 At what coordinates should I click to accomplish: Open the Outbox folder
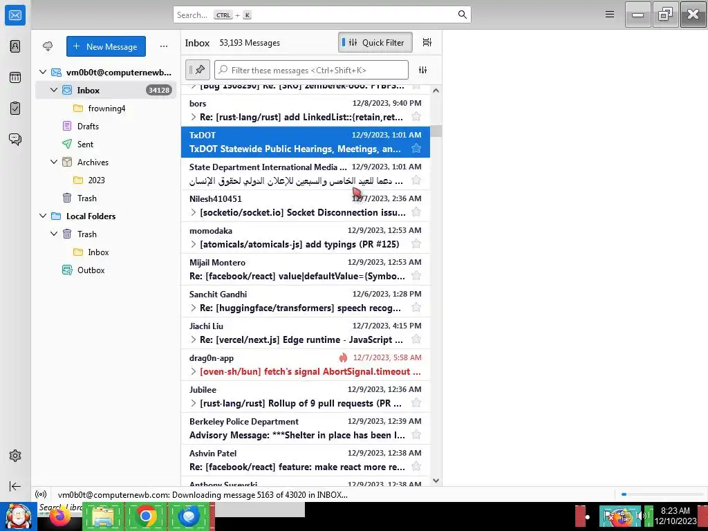pos(106,270)
